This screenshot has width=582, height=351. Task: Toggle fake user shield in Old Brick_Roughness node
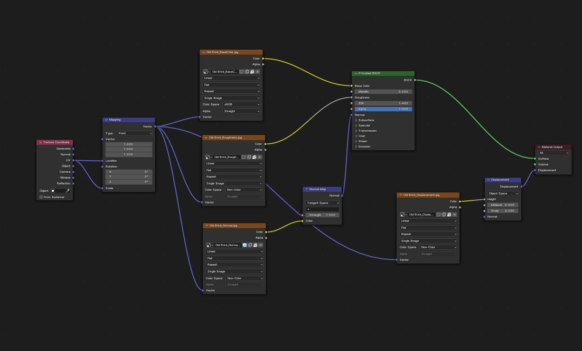pos(244,158)
